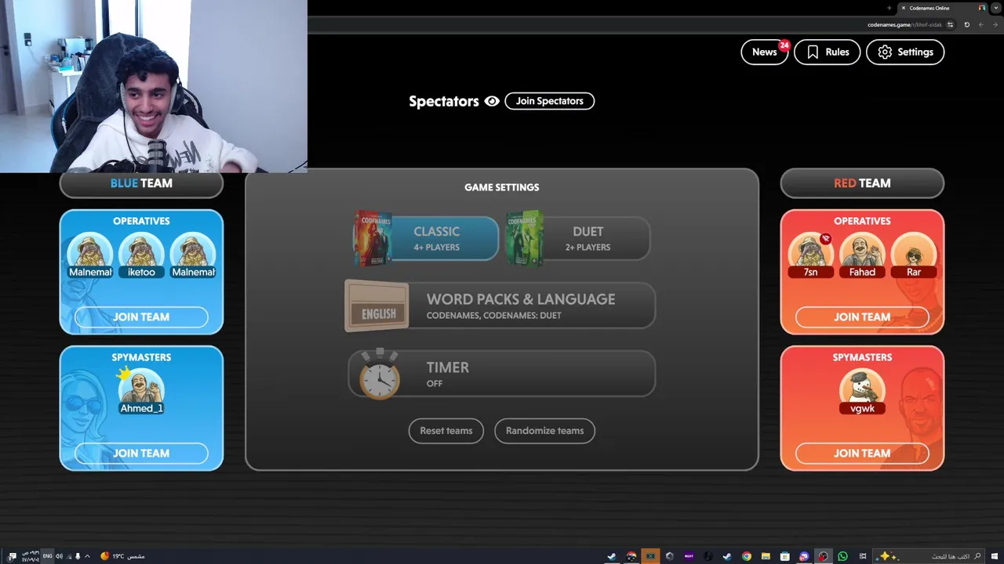Click Reset teams button
The height and width of the screenshot is (564, 1004).
pos(446,431)
